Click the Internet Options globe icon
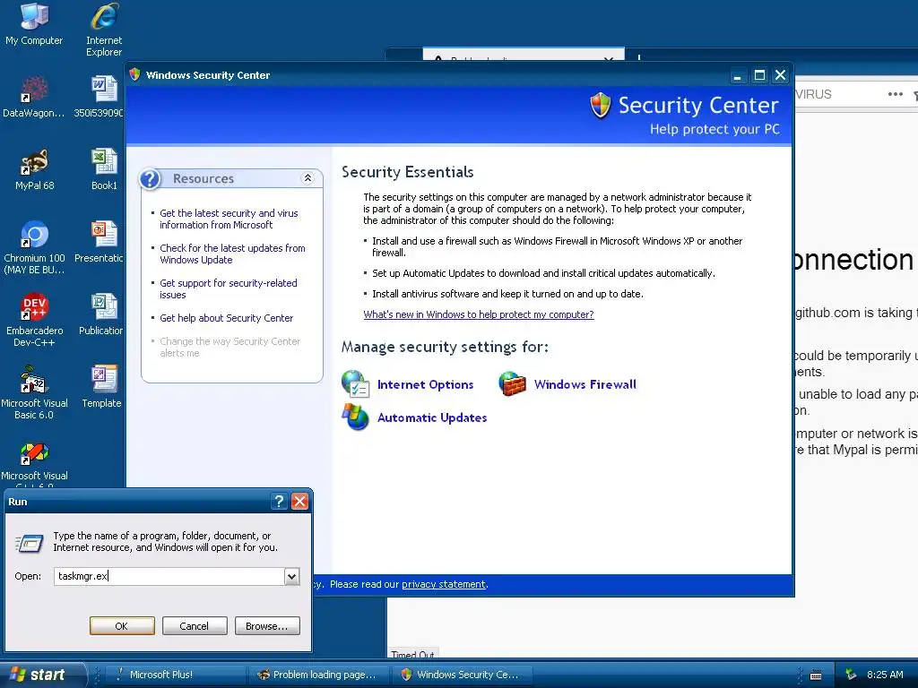Image resolution: width=918 pixels, height=688 pixels. [355, 384]
